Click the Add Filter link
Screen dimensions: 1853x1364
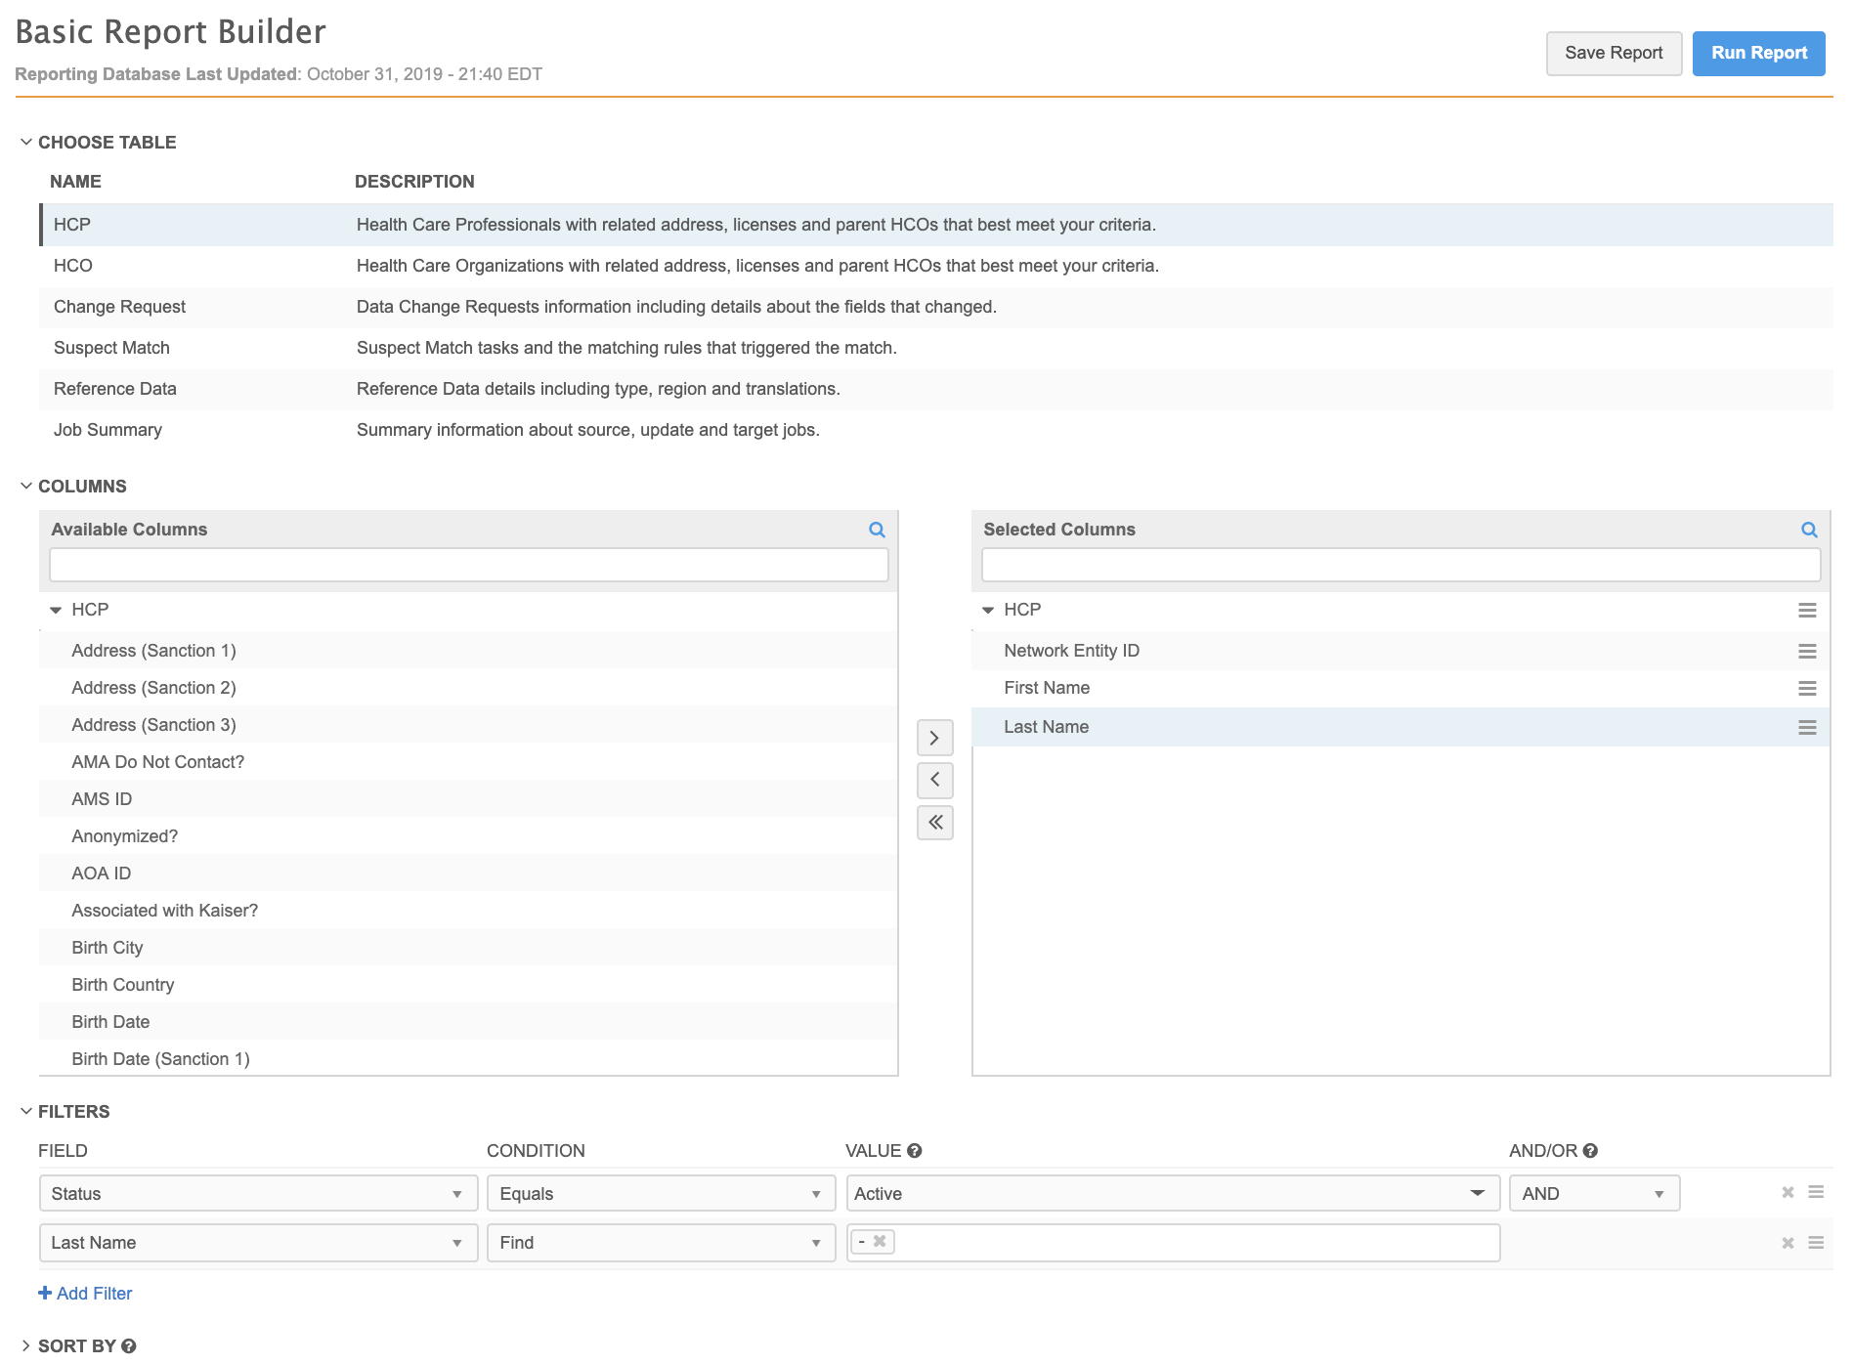85,1294
